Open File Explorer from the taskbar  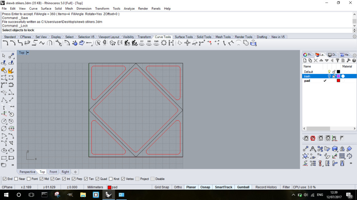click(x=83, y=195)
